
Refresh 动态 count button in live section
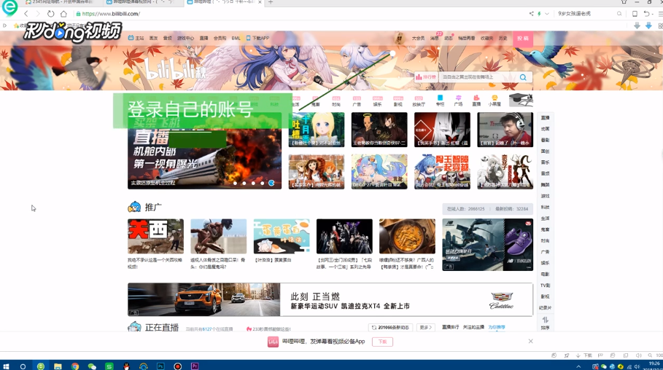pyautogui.click(x=390, y=327)
